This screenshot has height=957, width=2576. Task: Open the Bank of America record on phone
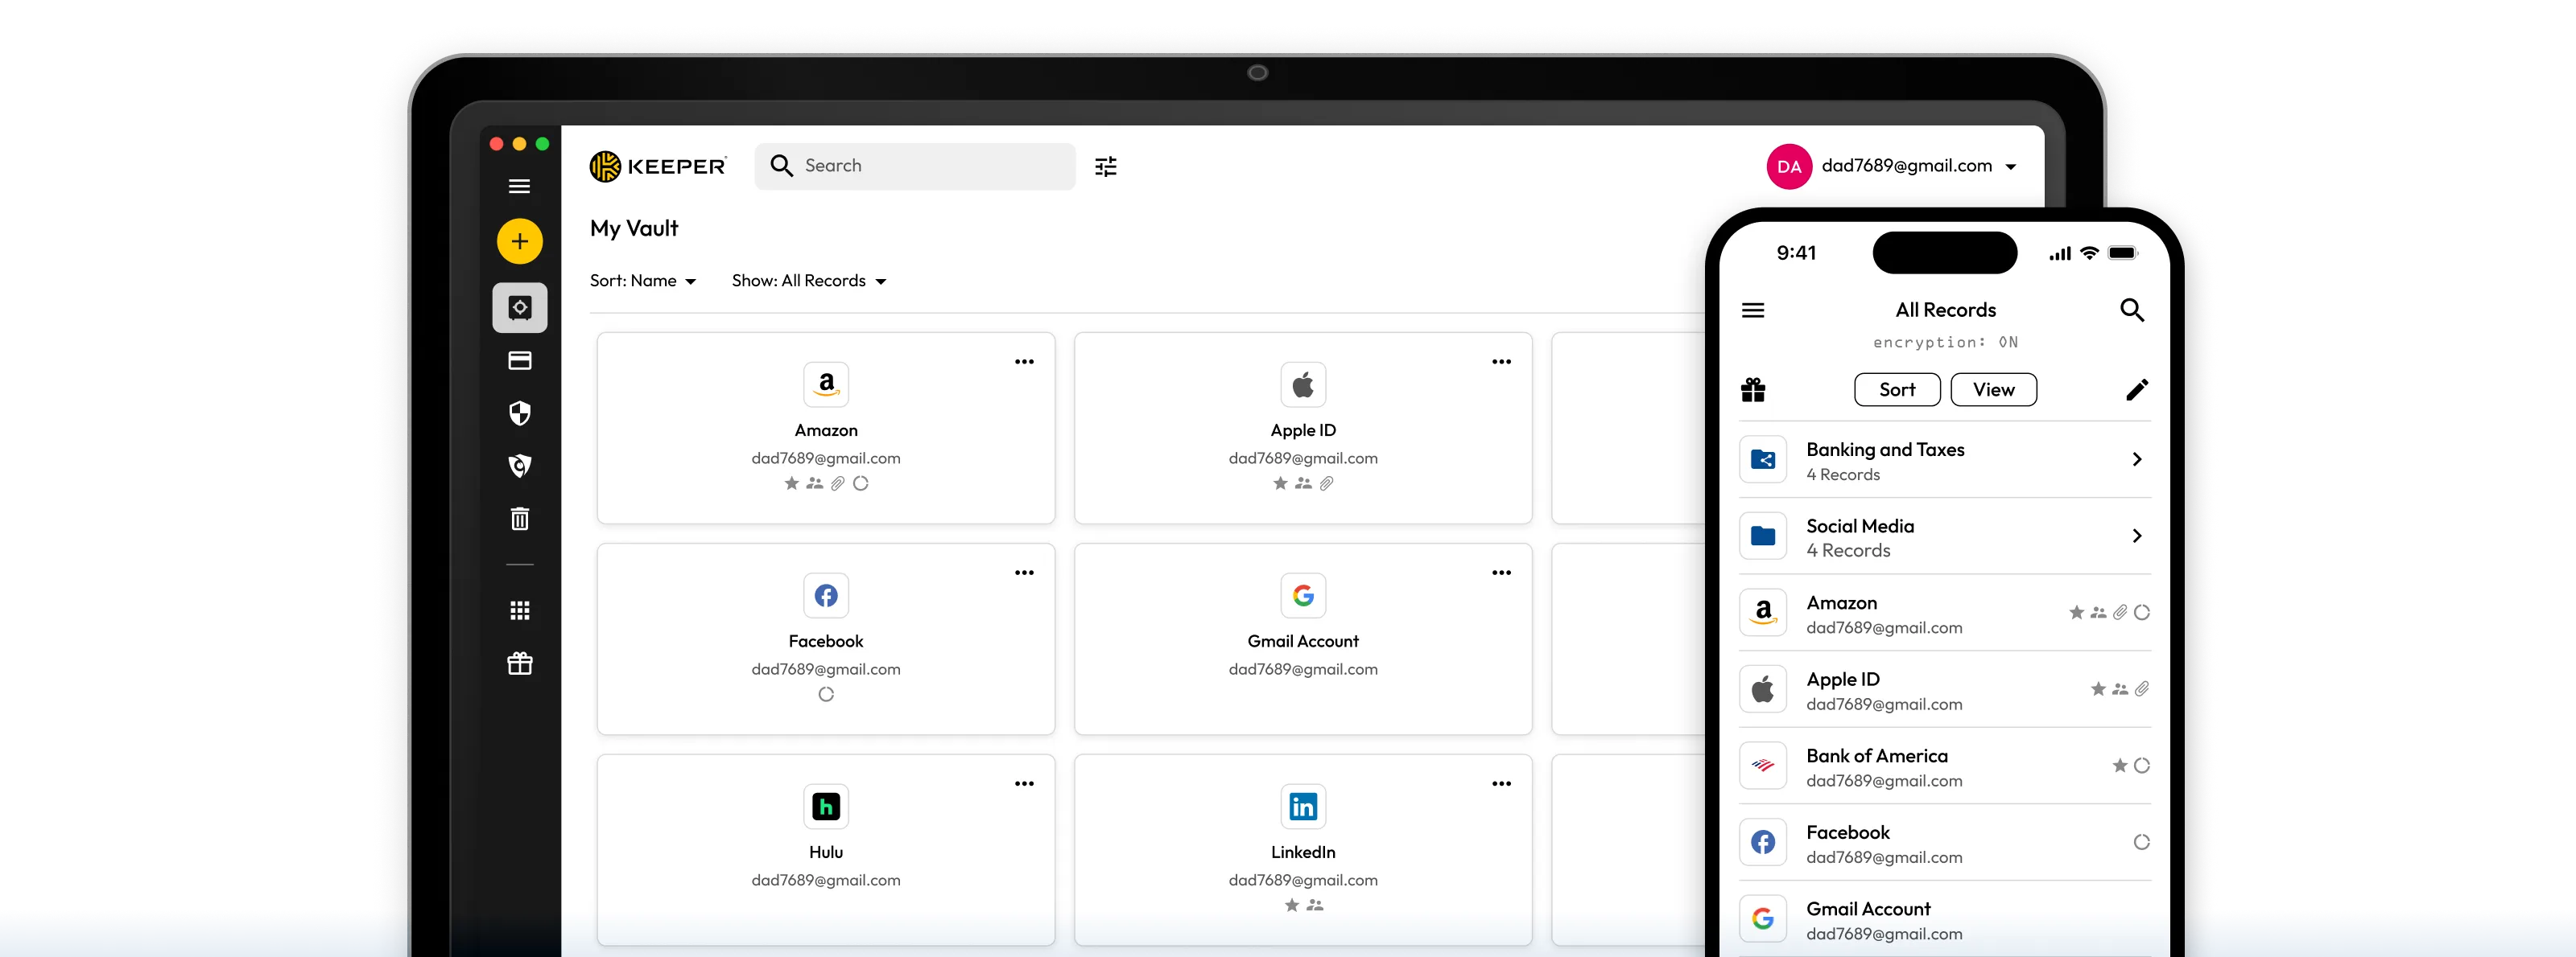click(1945, 766)
